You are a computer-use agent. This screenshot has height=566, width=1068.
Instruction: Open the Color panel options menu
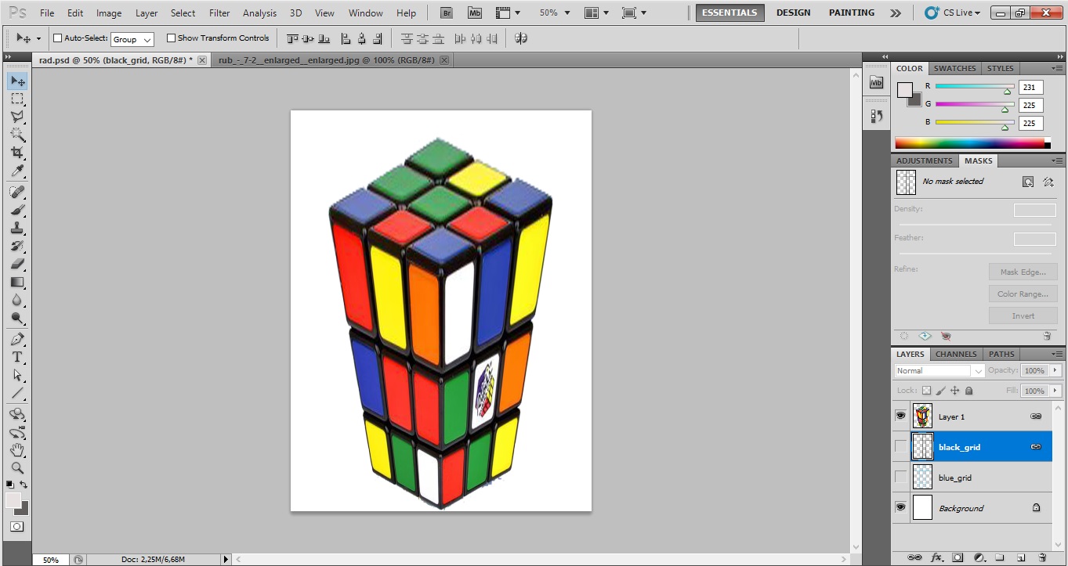tap(1056, 69)
